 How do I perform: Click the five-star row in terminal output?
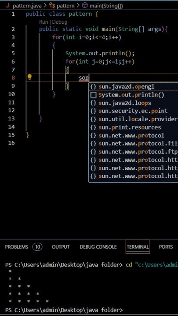pyautogui.click(x=29, y=302)
